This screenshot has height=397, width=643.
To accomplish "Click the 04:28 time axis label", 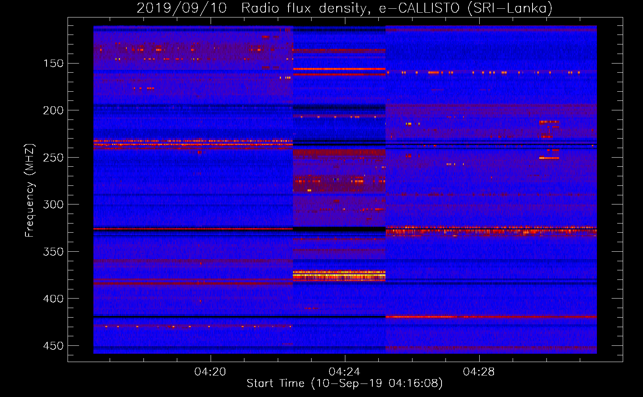I will click(x=479, y=372).
